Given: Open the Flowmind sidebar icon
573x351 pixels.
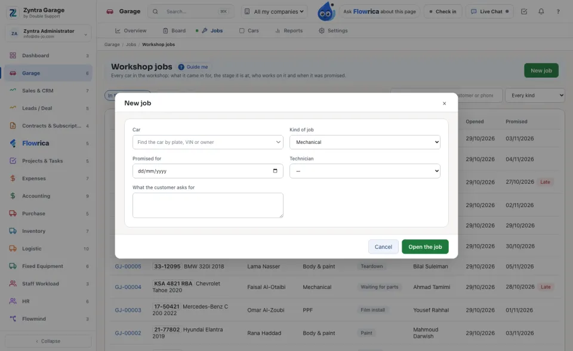Looking at the screenshot, I should coord(13,319).
